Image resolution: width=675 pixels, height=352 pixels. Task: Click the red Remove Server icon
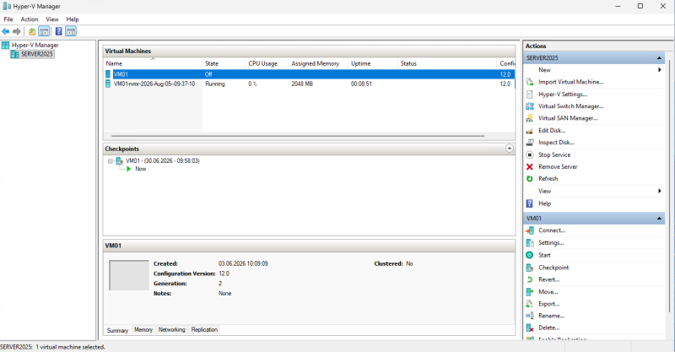[x=530, y=167]
